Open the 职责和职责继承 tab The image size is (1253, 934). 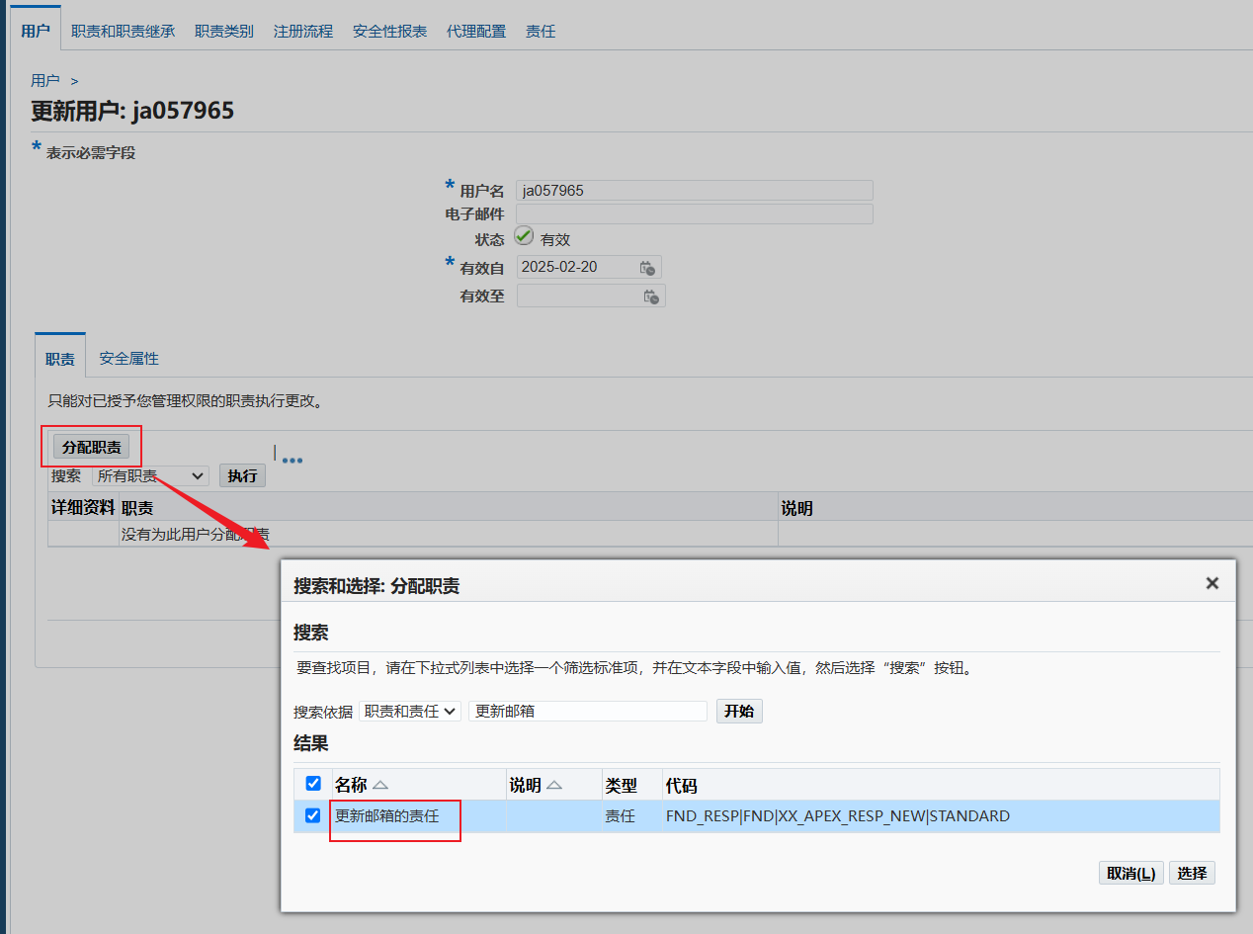tap(123, 31)
